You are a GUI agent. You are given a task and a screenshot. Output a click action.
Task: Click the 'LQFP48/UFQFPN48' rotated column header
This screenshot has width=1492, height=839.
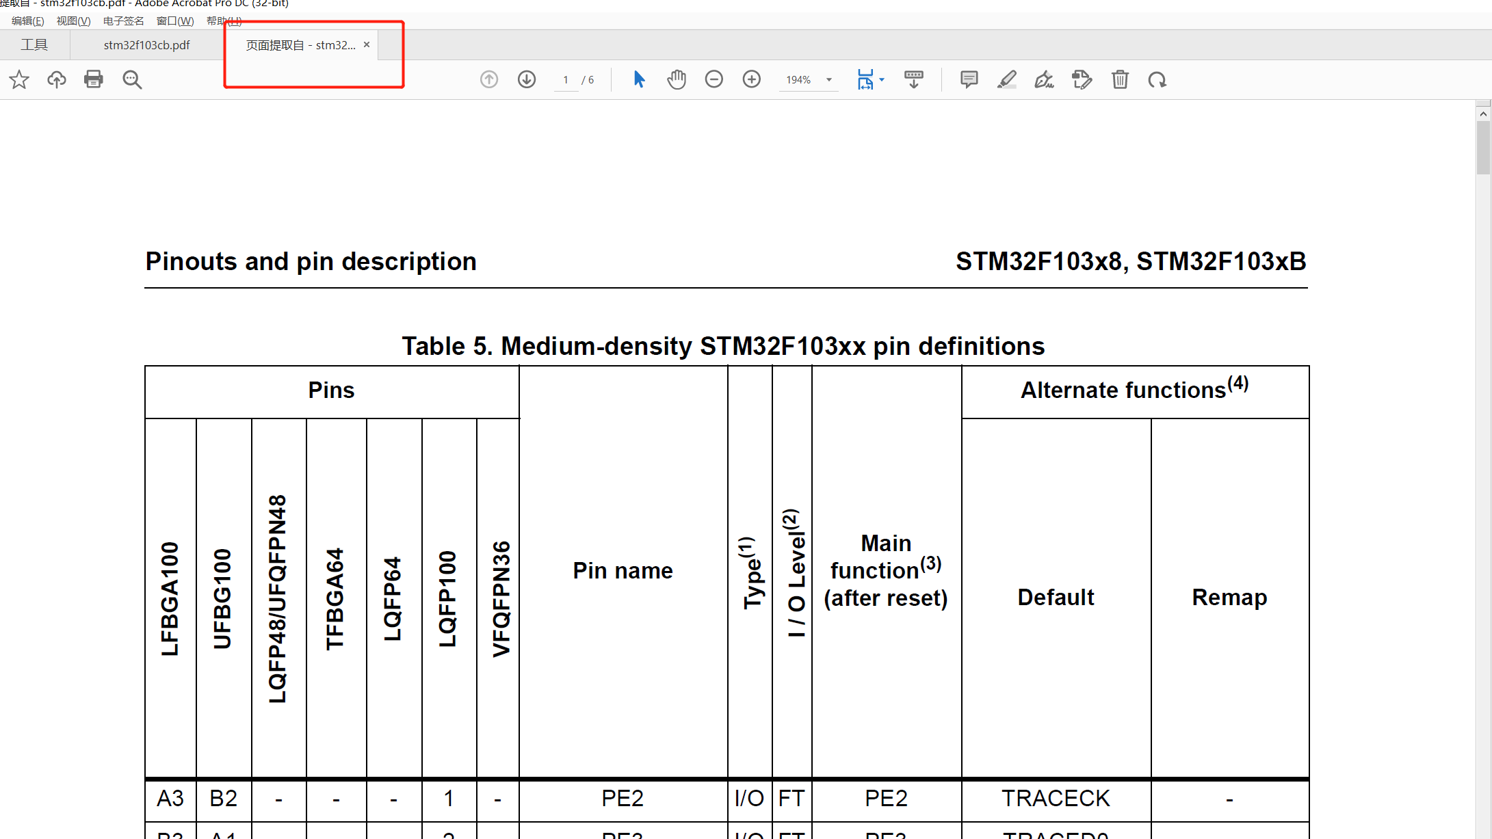click(x=277, y=599)
